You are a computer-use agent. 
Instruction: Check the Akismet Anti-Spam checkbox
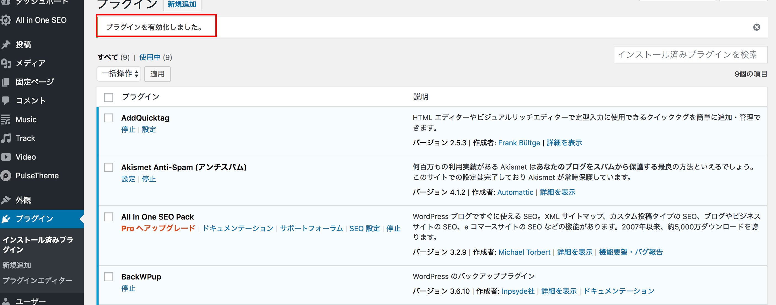[x=108, y=167]
